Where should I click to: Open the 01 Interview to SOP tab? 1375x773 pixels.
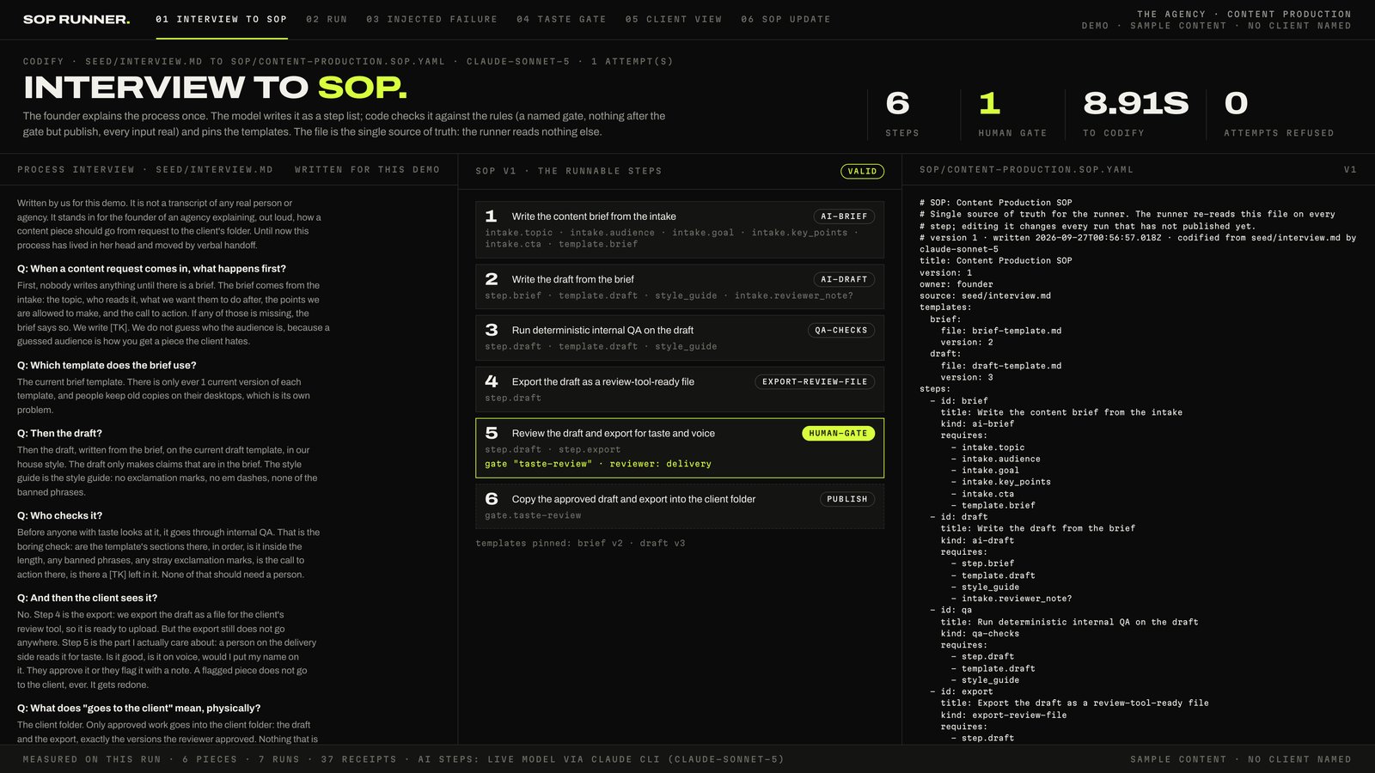(x=222, y=19)
